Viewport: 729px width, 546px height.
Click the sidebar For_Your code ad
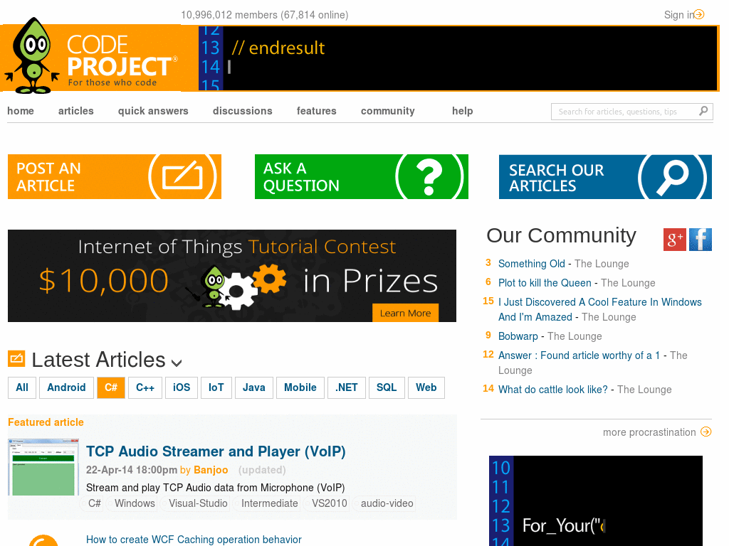tap(596, 500)
